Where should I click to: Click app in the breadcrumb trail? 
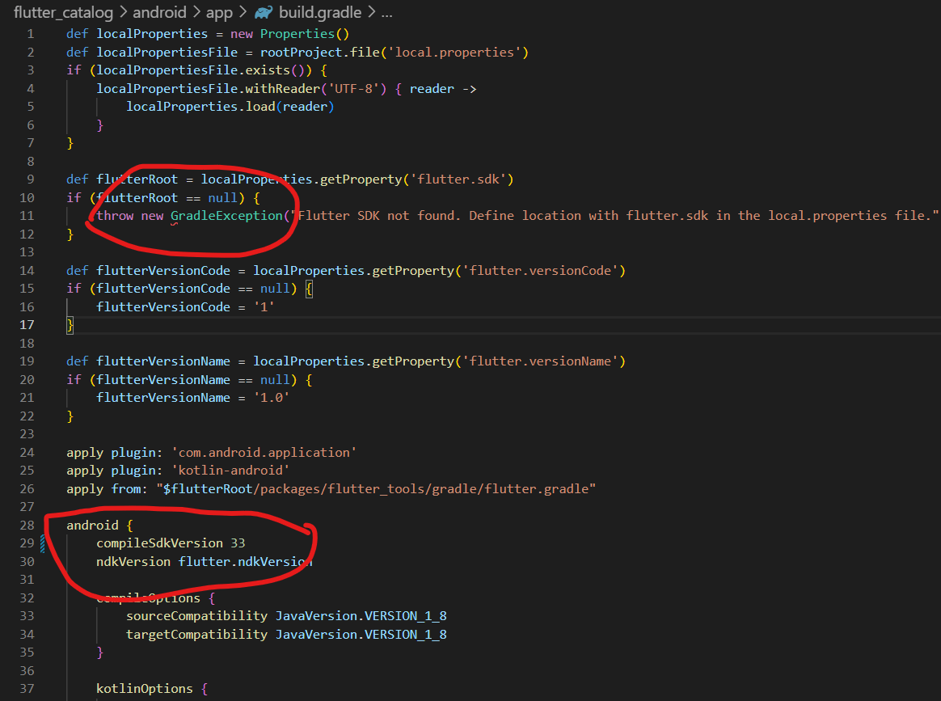[x=220, y=12]
